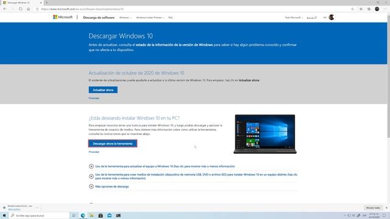Open Privacidad link under Actualizar ahora

point(94,98)
